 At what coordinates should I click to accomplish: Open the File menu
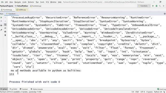click(2, 2)
